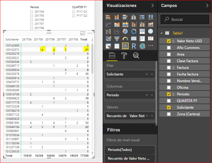Select the card (123) visualization

click(x=134, y=39)
